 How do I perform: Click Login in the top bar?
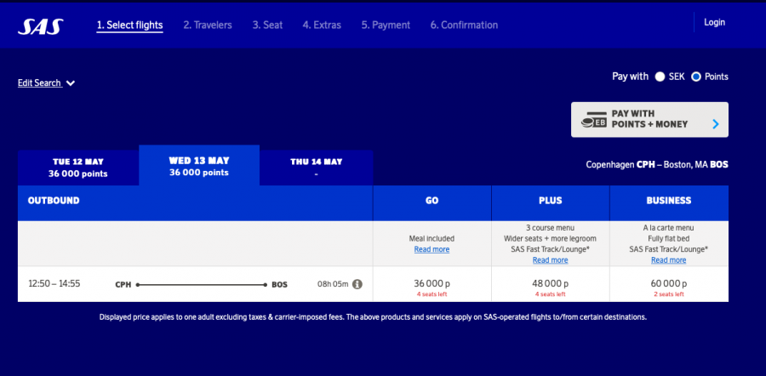point(714,22)
